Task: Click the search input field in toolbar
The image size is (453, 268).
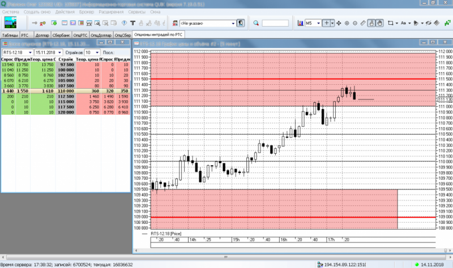Action: [x=275, y=23]
